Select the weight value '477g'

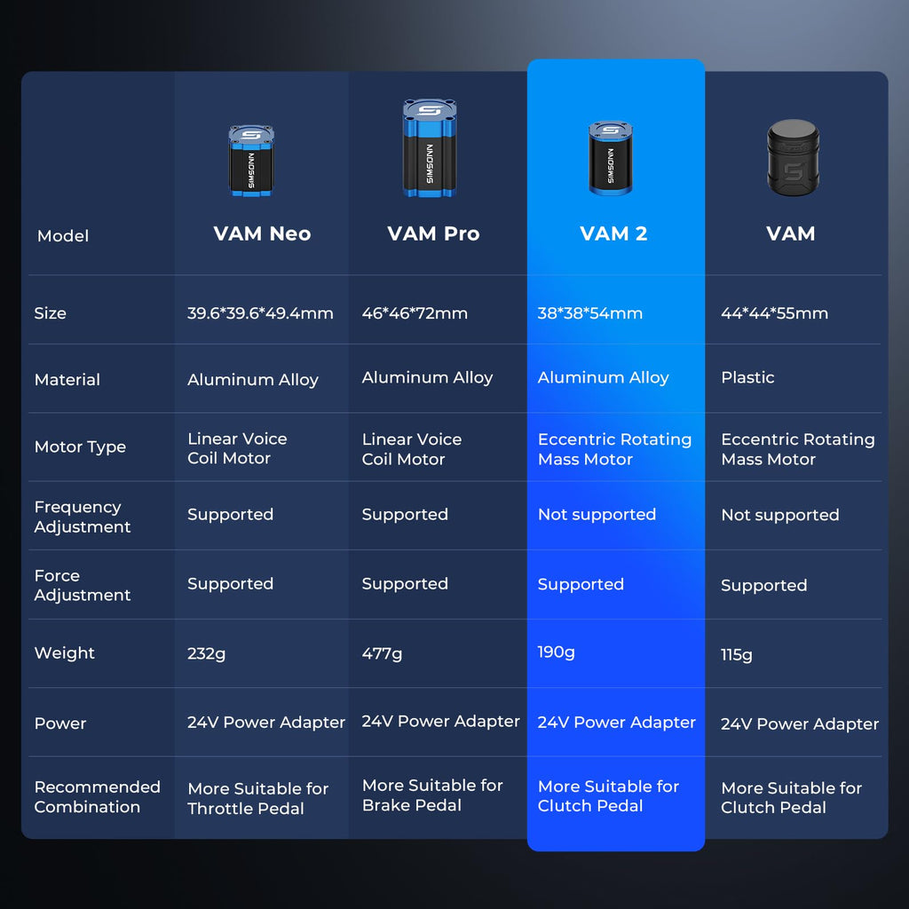382,654
